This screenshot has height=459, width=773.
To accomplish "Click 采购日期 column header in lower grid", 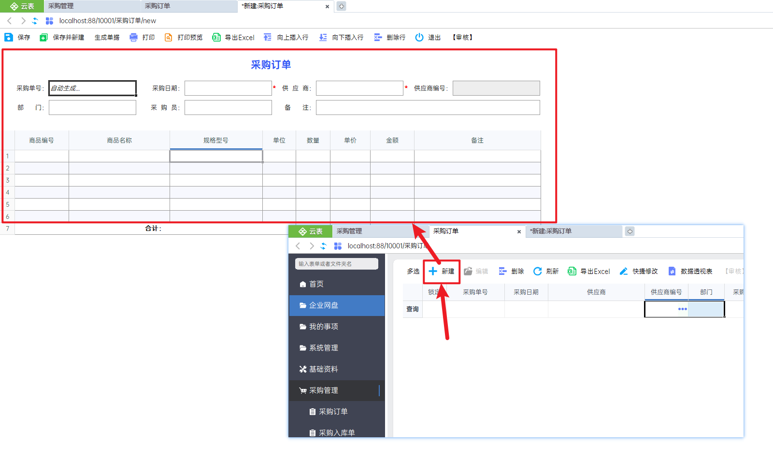I will pos(526,292).
